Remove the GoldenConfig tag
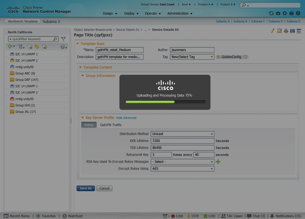 tap(245, 57)
